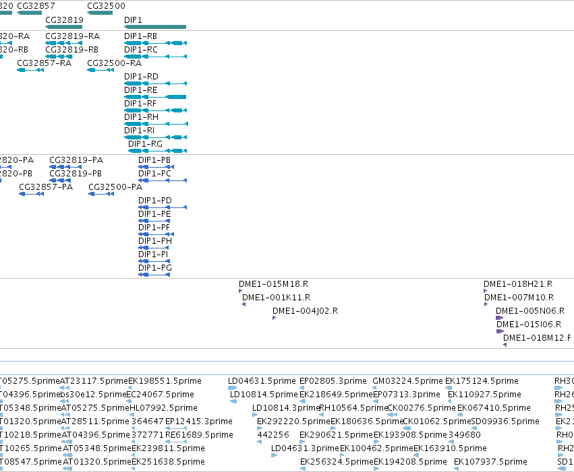The height and width of the screenshot is (472, 574).
Task: Select the DIP1-RF transcript label
Action: coord(140,104)
